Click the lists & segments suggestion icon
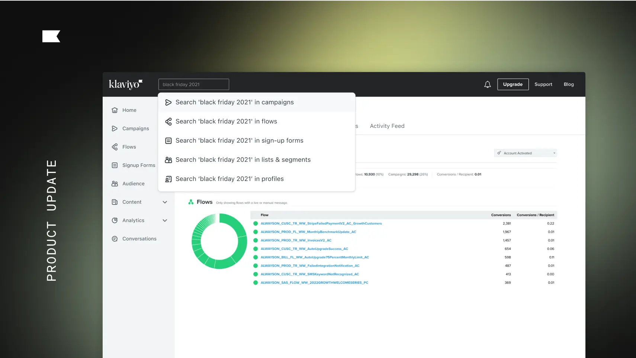The height and width of the screenshot is (358, 636). 168,160
